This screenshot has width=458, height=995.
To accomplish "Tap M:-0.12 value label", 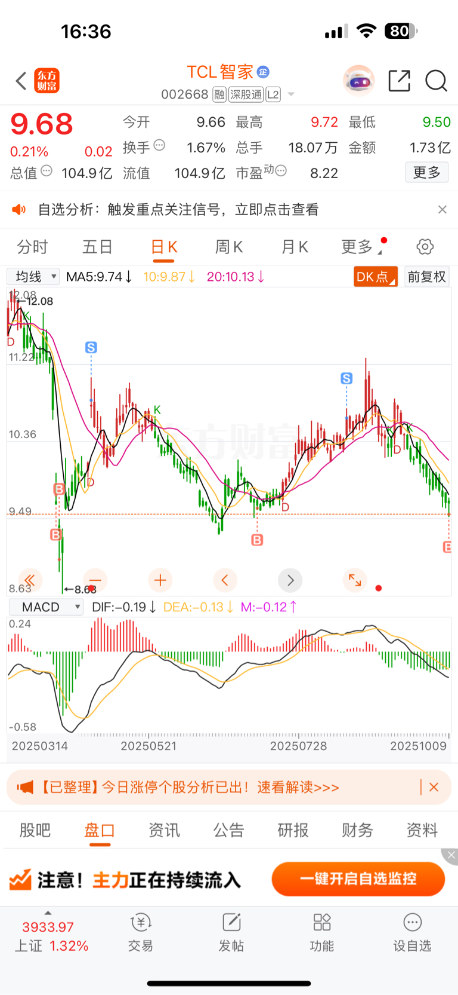I will coord(269,607).
